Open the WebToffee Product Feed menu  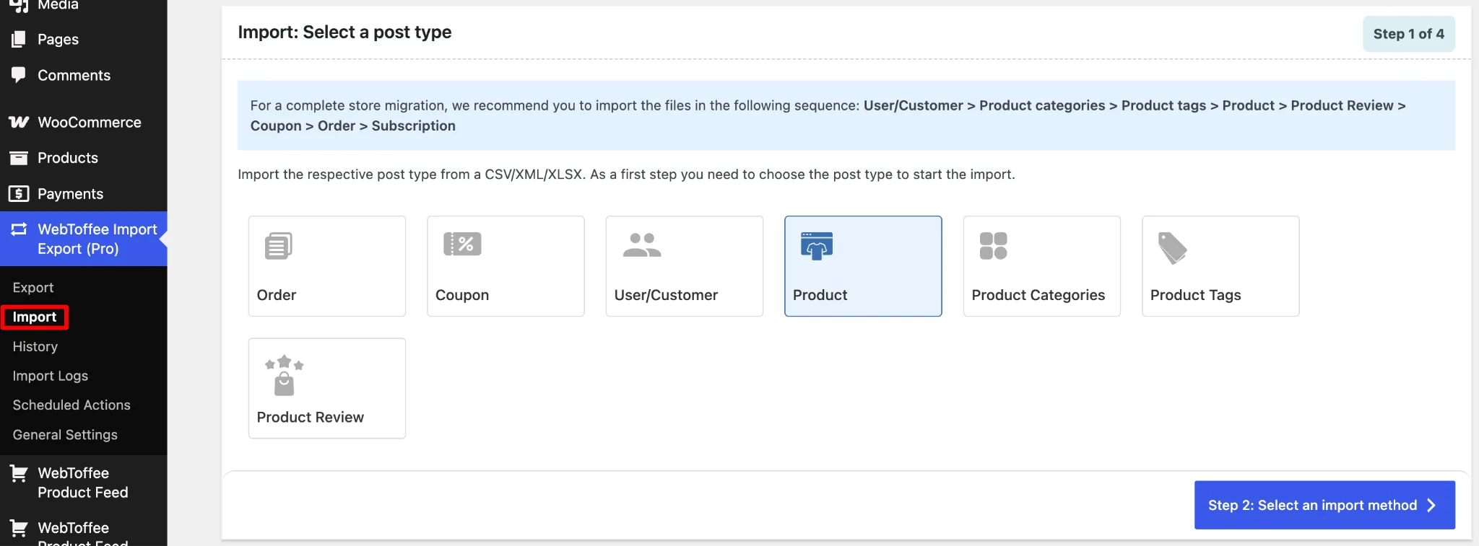point(83,483)
